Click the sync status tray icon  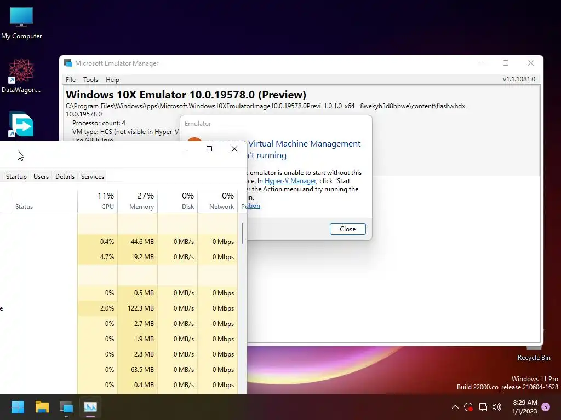pyautogui.click(x=468, y=407)
